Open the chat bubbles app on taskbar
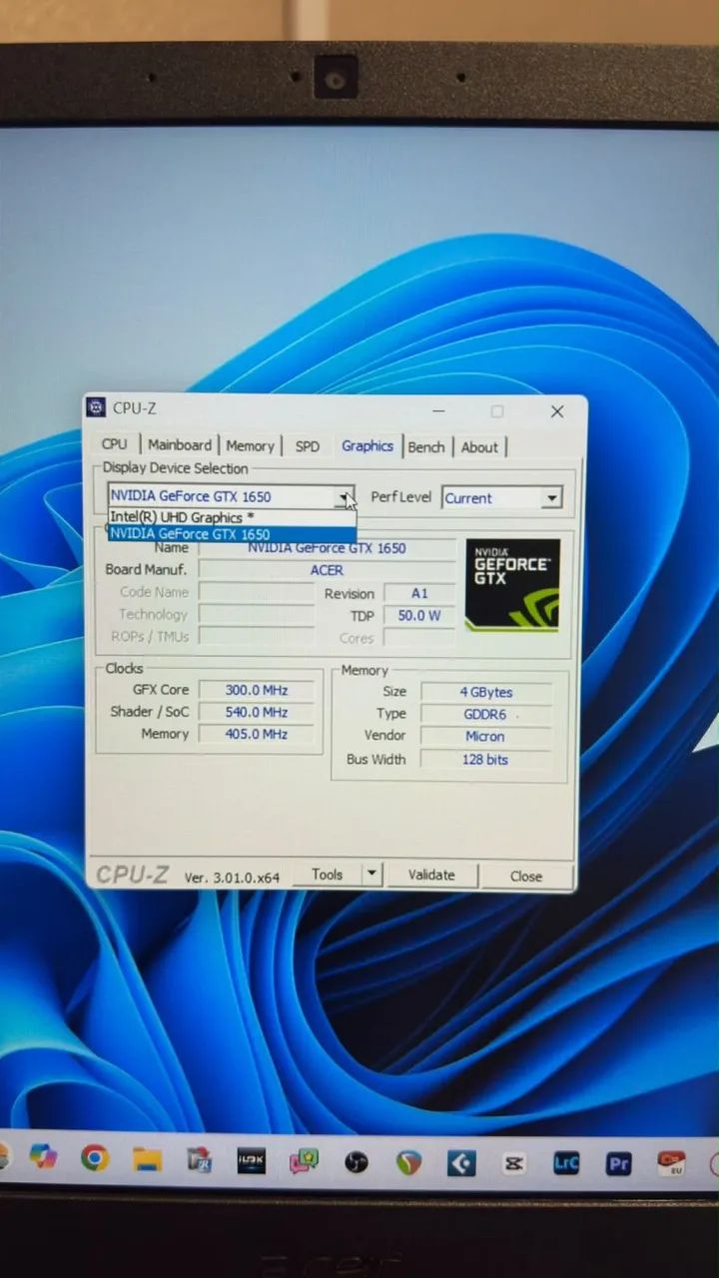This screenshot has height=1278, width=719. pos(304,1161)
